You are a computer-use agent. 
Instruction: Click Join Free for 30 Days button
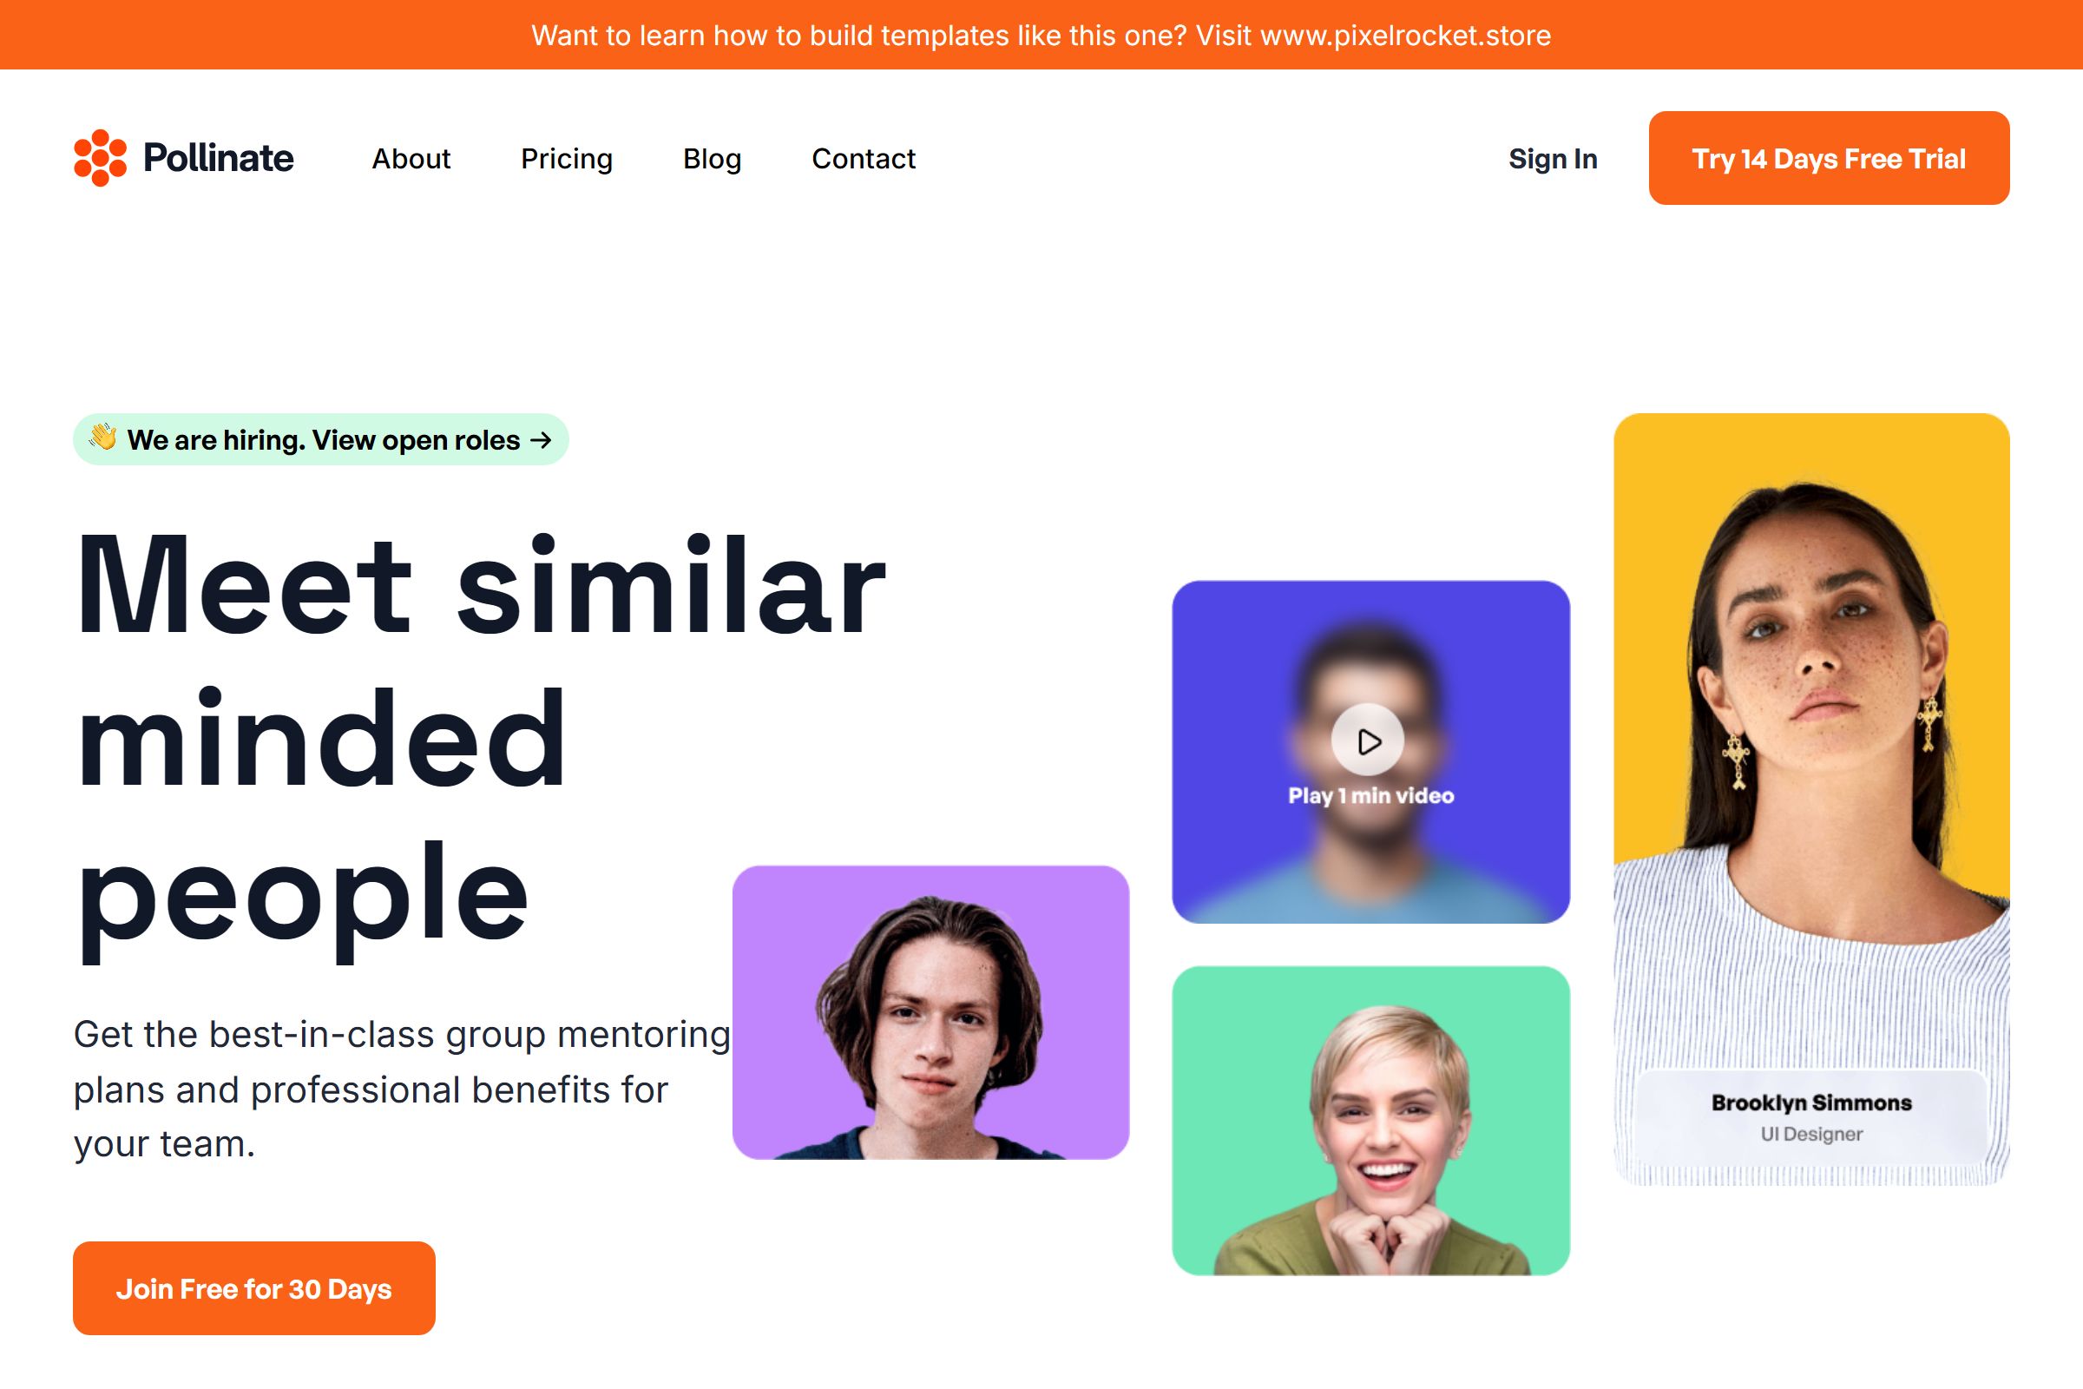(x=254, y=1288)
